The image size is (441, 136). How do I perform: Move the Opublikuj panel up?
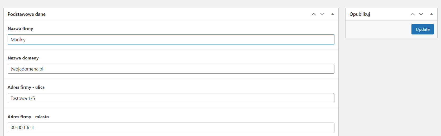pos(413,14)
